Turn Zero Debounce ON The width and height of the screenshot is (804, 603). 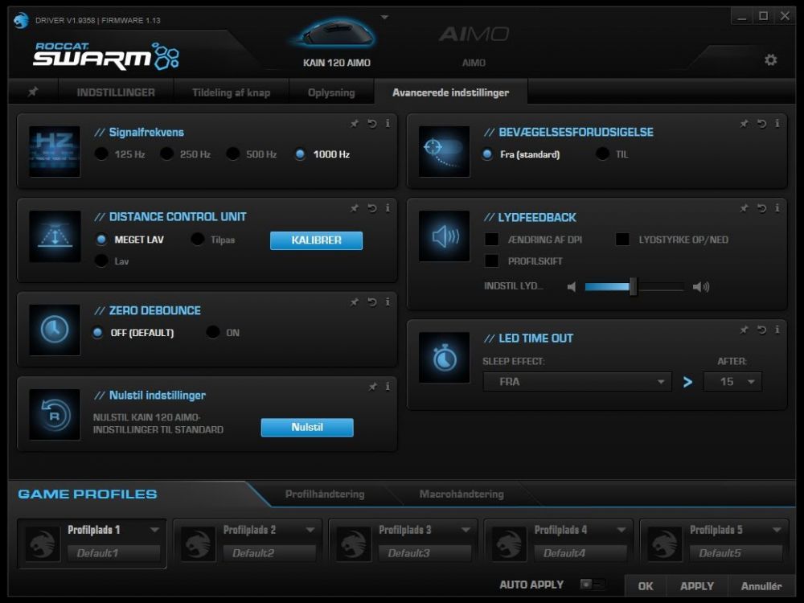click(213, 332)
